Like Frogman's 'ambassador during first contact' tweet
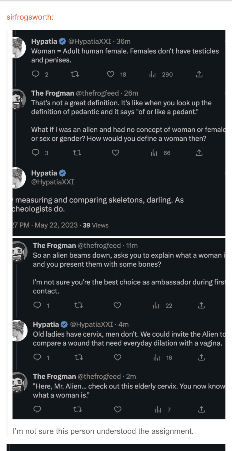This screenshot has width=232, height=451. click(117, 305)
